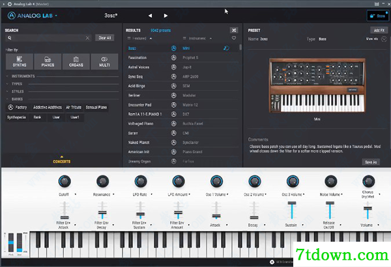Filter results by favorites heart icon

[234, 38]
